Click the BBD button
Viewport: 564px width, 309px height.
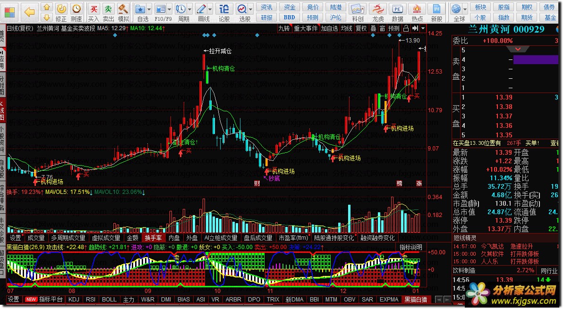[x=290, y=17]
